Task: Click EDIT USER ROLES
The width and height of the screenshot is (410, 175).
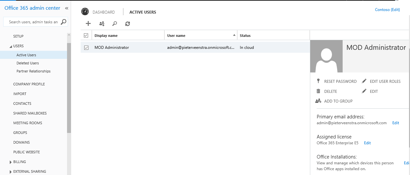Action: pyautogui.click(x=385, y=82)
